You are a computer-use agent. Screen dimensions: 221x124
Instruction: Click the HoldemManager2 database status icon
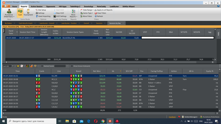183,117
